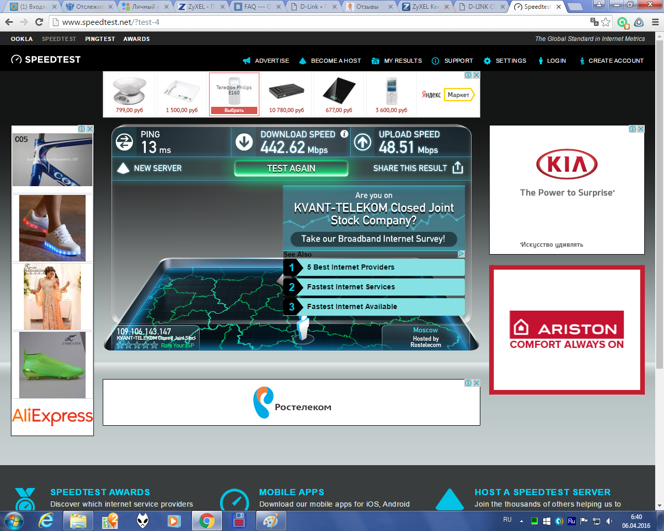Open File Explorer from the taskbar

pos(78,521)
